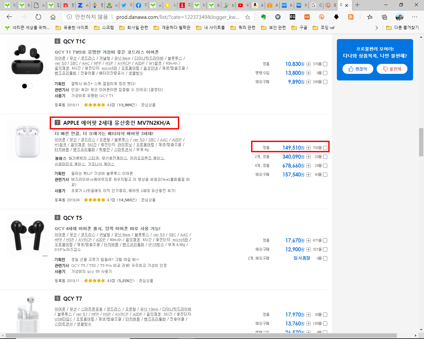Expand sellers for the 149,510원 price

[x=308, y=148]
